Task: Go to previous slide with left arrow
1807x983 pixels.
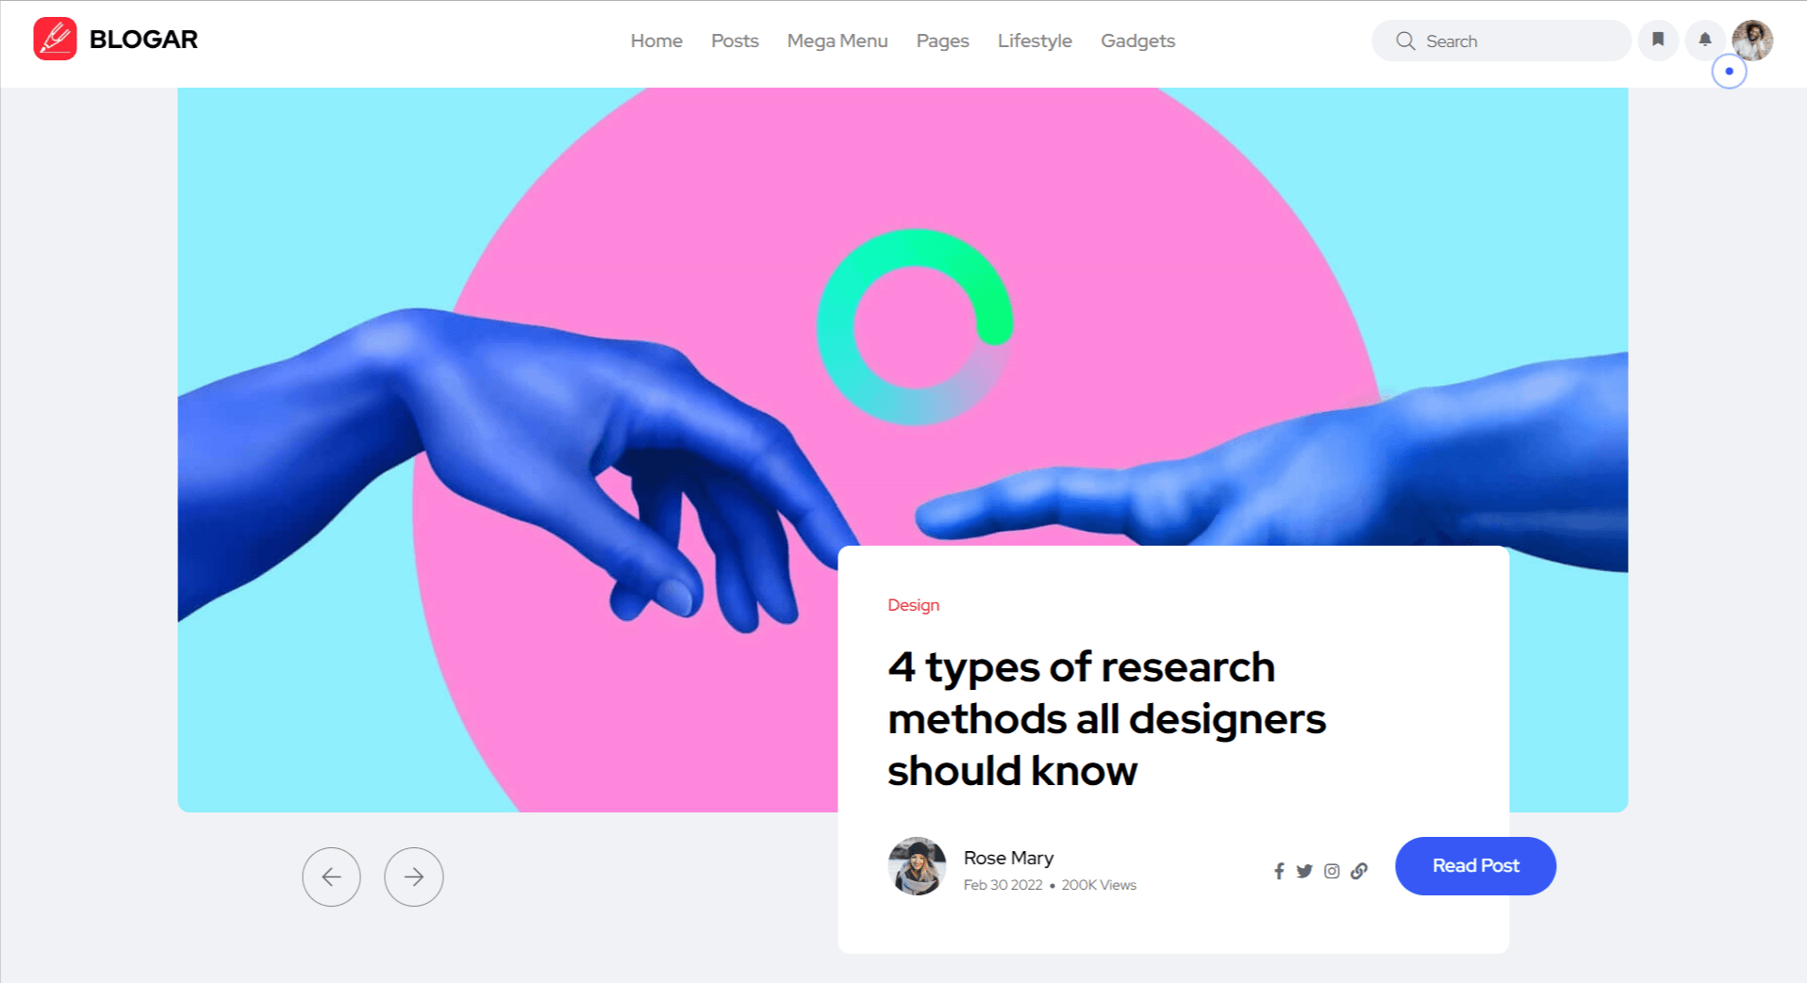Action: click(x=331, y=877)
